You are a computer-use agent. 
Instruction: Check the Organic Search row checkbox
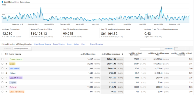2,59
